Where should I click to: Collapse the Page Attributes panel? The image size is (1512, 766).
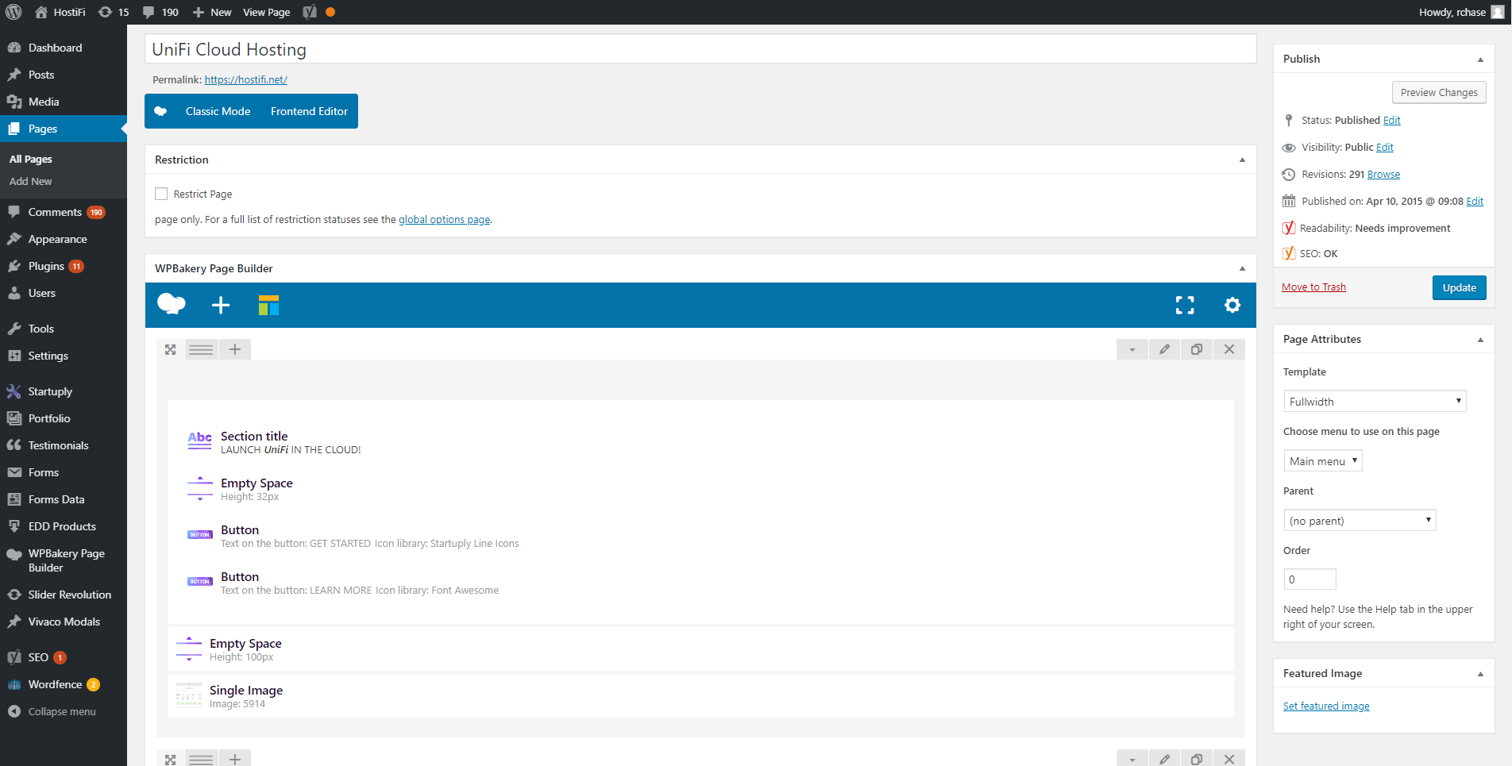[x=1480, y=340]
